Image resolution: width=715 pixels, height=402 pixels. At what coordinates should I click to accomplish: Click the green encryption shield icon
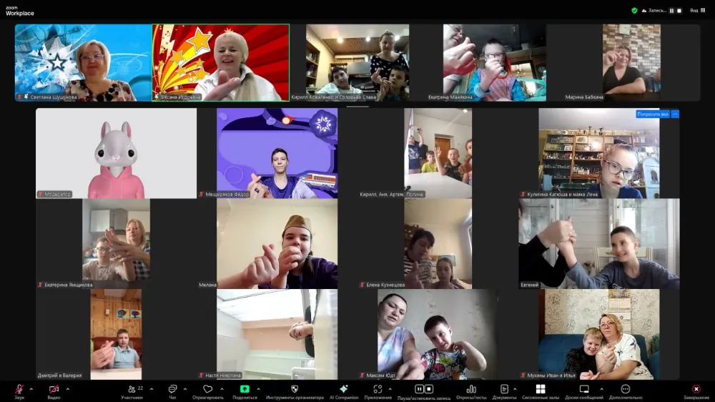(x=634, y=11)
